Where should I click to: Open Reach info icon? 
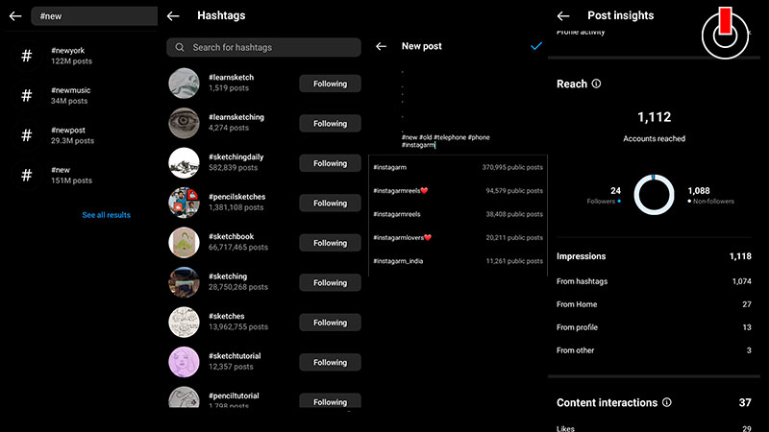coord(596,84)
